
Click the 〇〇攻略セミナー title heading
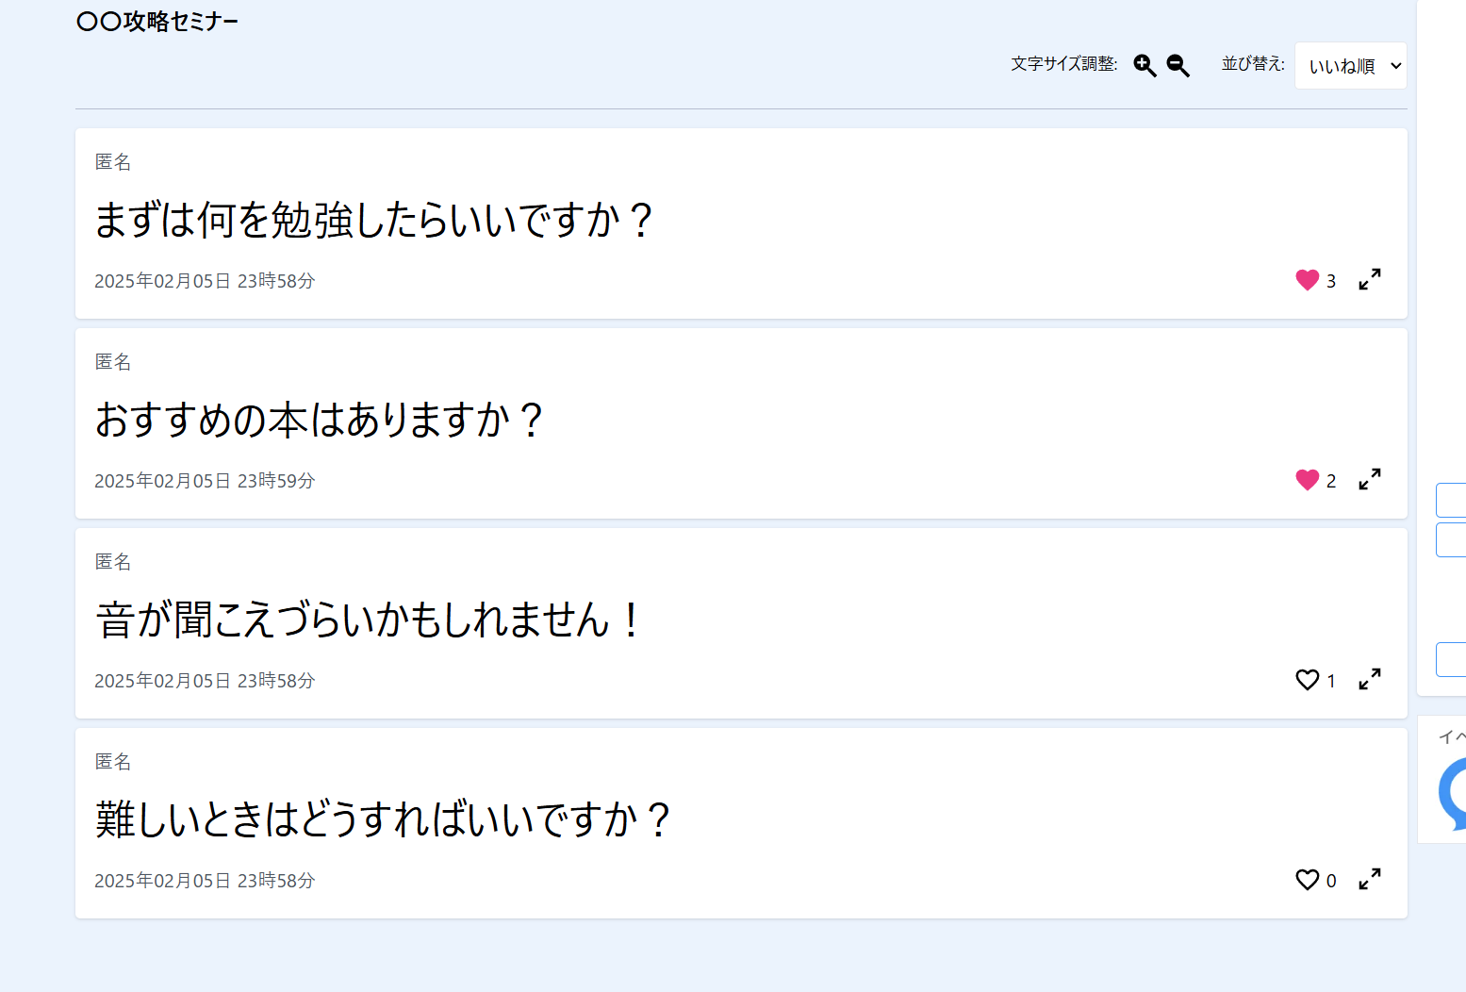pyautogui.click(x=156, y=20)
